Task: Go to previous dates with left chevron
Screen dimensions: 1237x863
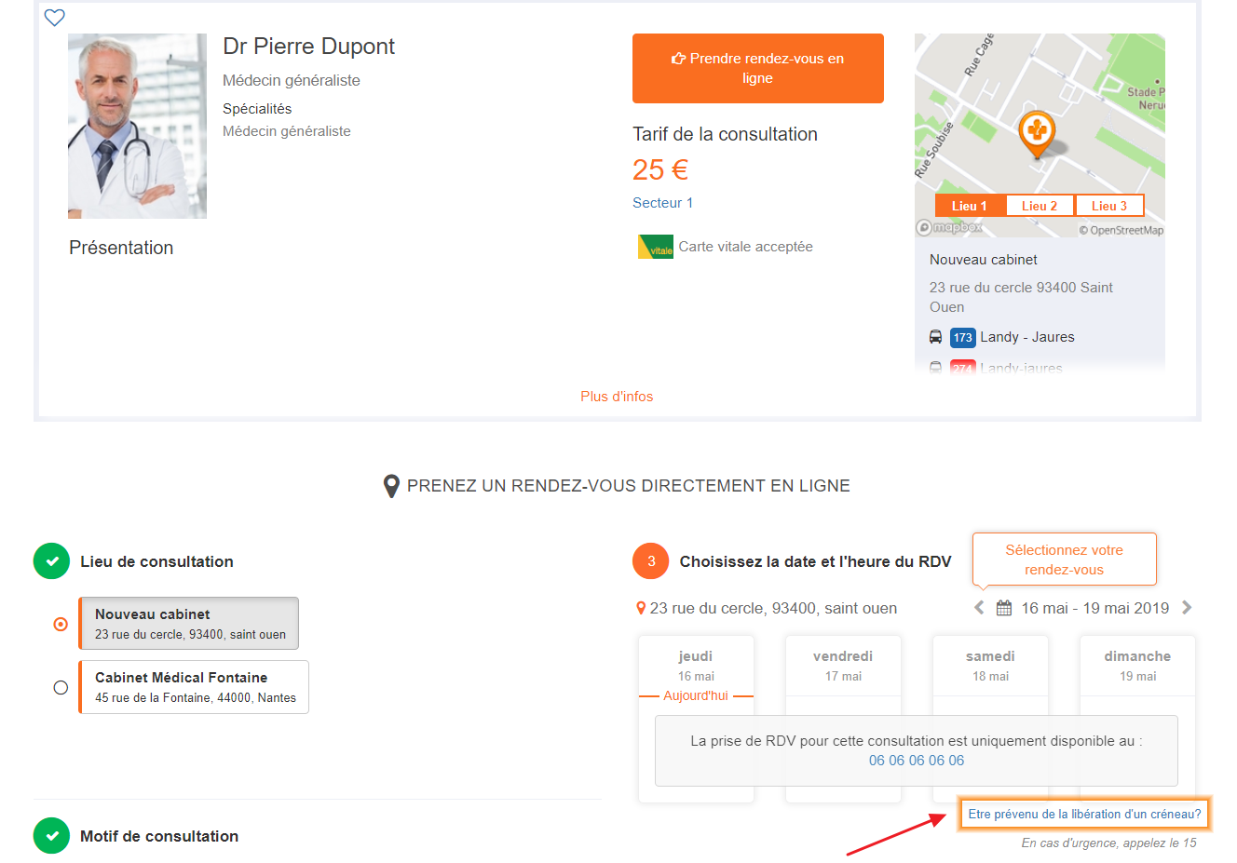Action: click(x=979, y=608)
